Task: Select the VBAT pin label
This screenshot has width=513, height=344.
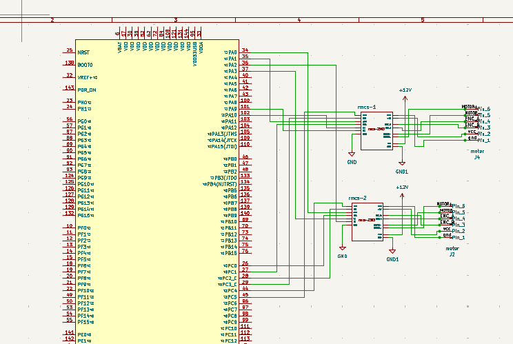Action: 120,47
